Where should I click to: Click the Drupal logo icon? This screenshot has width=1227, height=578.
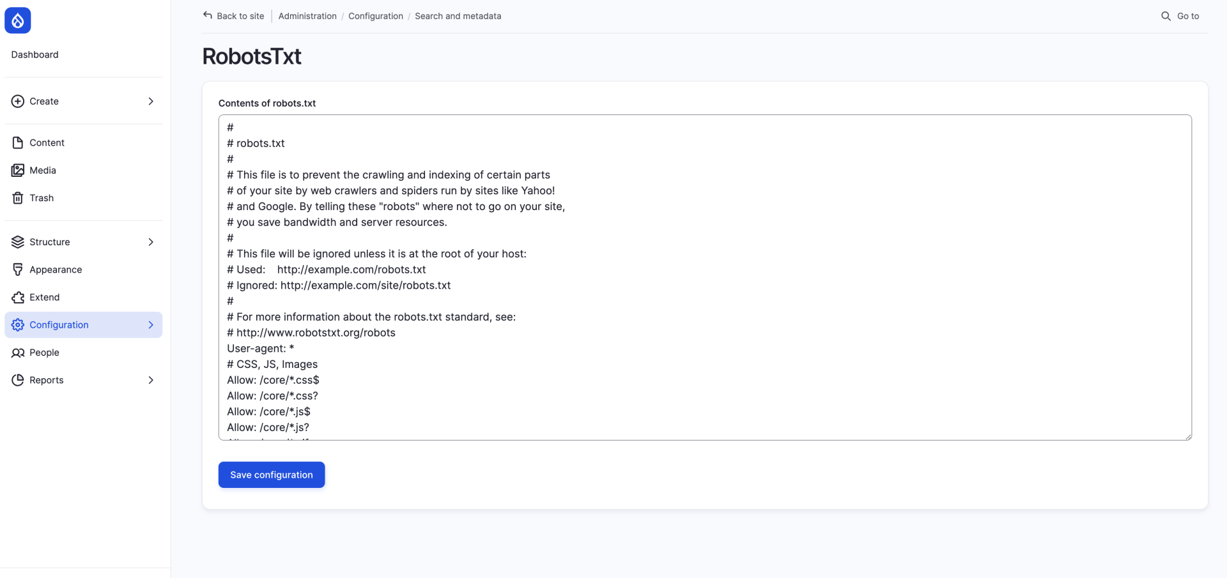[x=18, y=20]
